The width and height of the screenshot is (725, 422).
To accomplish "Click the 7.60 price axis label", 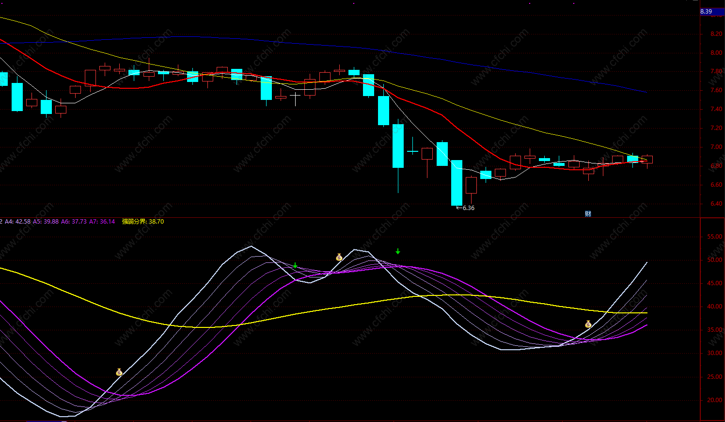I will [716, 90].
